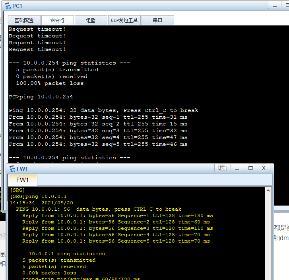Viewport: 289px width, 280px height.
Task: Click FW1 reply line Sequence=3 time=110 ms
Action: tap(118, 229)
